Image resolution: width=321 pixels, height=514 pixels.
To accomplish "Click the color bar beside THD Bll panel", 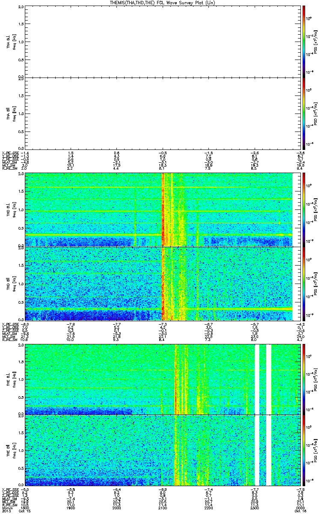I will pyautogui.click(x=303, y=284).
